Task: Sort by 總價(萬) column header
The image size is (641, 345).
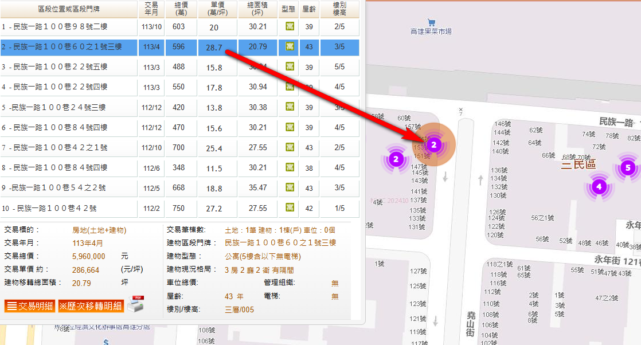Action: [x=179, y=10]
